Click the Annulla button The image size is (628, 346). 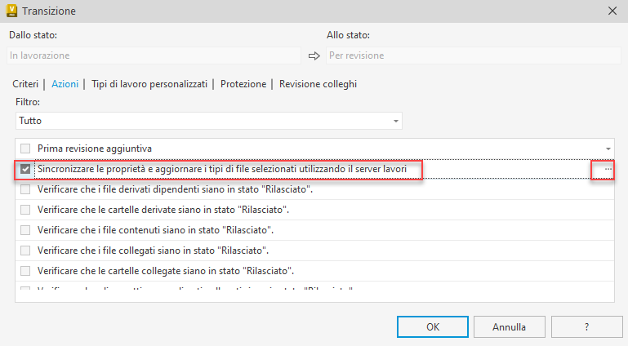(x=509, y=327)
